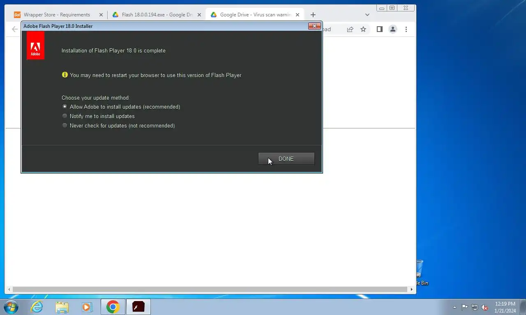The width and height of the screenshot is (526, 315).
Task: Click the yellow info icon beside restart notice
Action: (65, 75)
